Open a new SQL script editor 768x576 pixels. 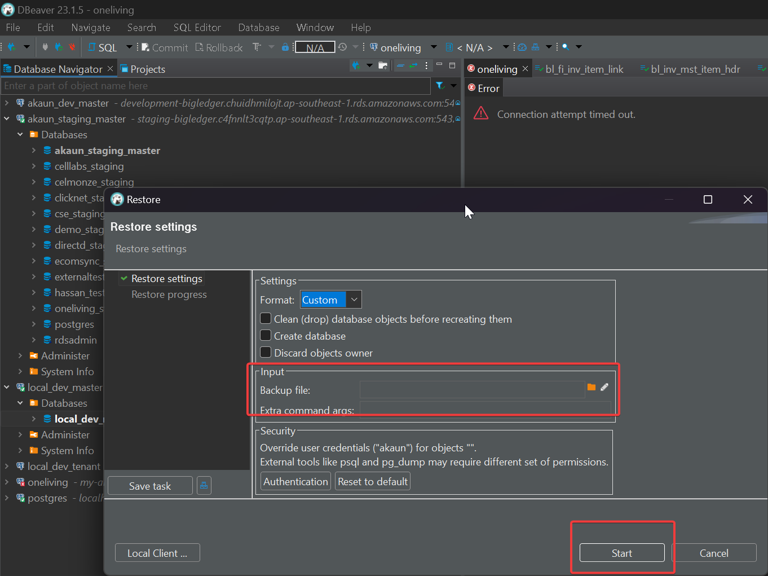point(103,47)
